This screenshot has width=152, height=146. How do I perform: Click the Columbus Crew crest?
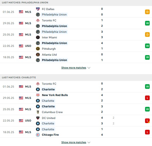click(x=38, y=112)
